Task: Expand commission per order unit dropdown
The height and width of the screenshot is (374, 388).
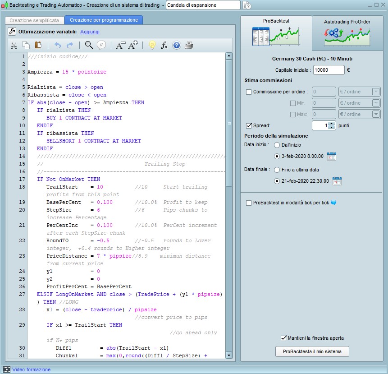Action: point(375,92)
